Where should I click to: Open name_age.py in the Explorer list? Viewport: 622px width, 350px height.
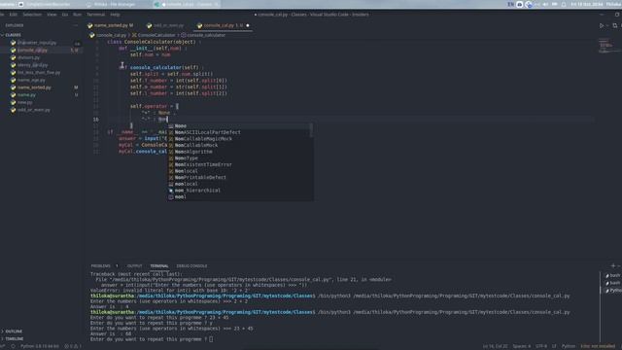(x=31, y=80)
